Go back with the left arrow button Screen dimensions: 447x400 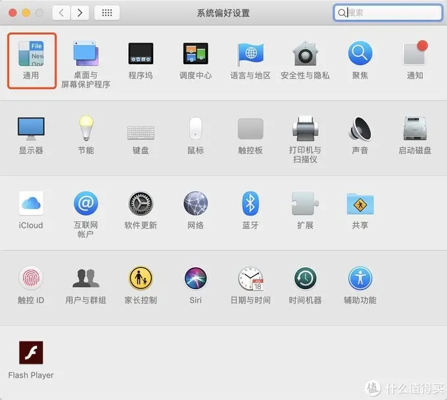(61, 13)
